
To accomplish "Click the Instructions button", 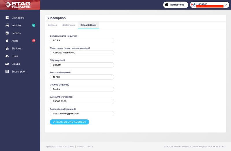I will coord(176,5).
